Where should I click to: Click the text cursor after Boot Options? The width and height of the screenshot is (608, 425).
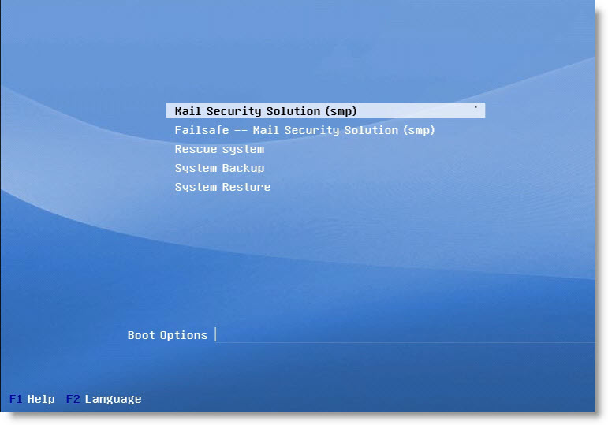[215, 335]
